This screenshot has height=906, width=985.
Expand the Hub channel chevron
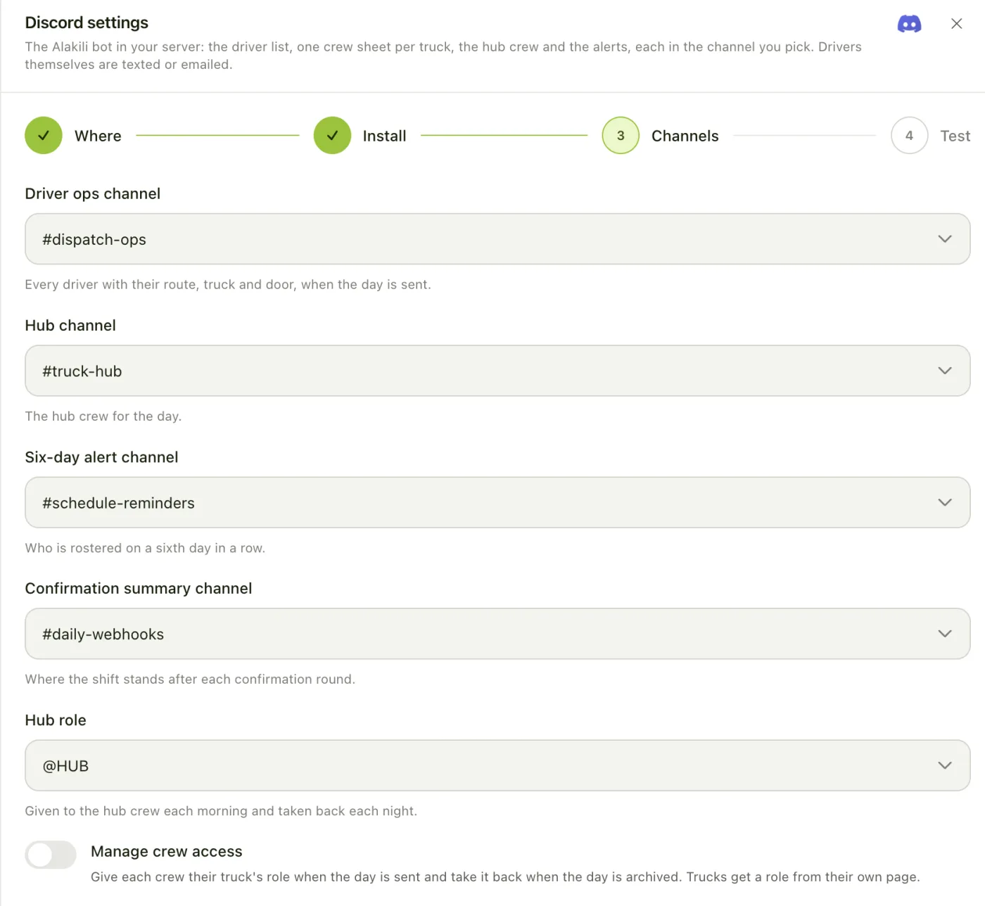[x=945, y=371]
